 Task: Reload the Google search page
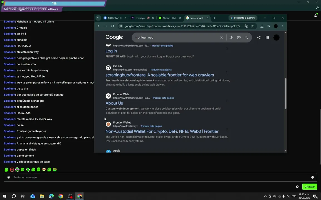pos(112,26)
